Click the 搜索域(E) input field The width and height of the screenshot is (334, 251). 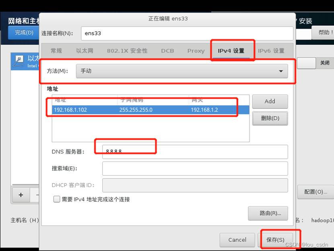195,168
